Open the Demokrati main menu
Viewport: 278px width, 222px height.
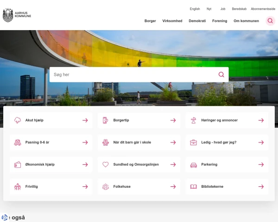(197, 21)
